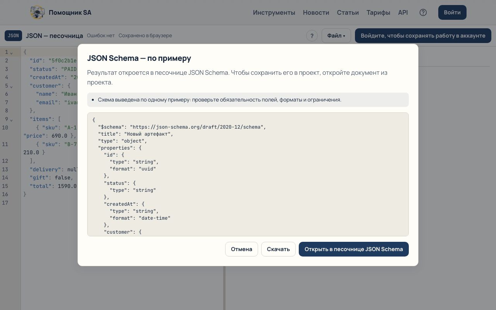496x310 pixels.
Task: Click line number 17 in the editor gutter
Action: 5,203
